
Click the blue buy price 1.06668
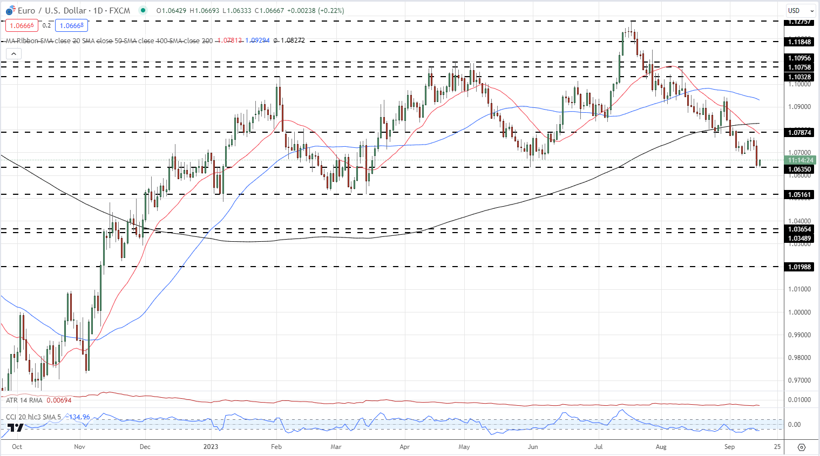coord(71,25)
